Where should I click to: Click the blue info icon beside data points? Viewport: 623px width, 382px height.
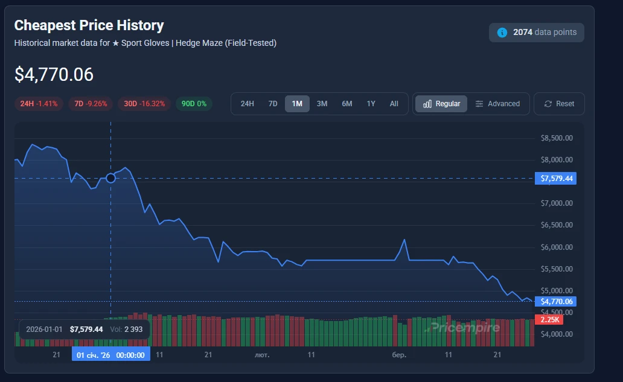point(502,33)
